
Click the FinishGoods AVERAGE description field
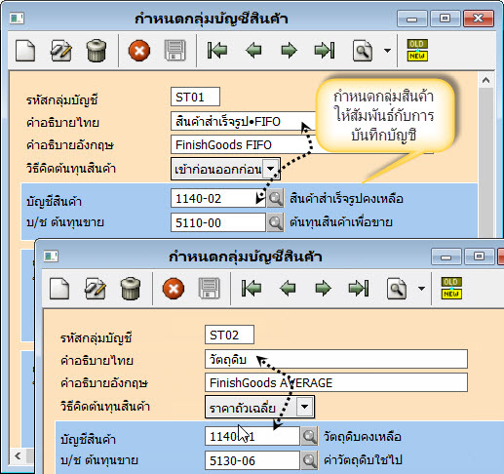[x=336, y=382]
